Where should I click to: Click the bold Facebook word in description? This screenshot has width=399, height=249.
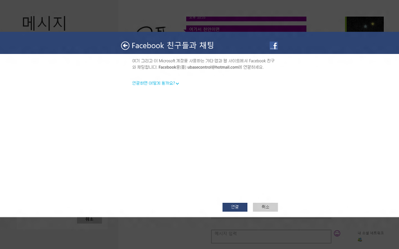tap(167, 67)
